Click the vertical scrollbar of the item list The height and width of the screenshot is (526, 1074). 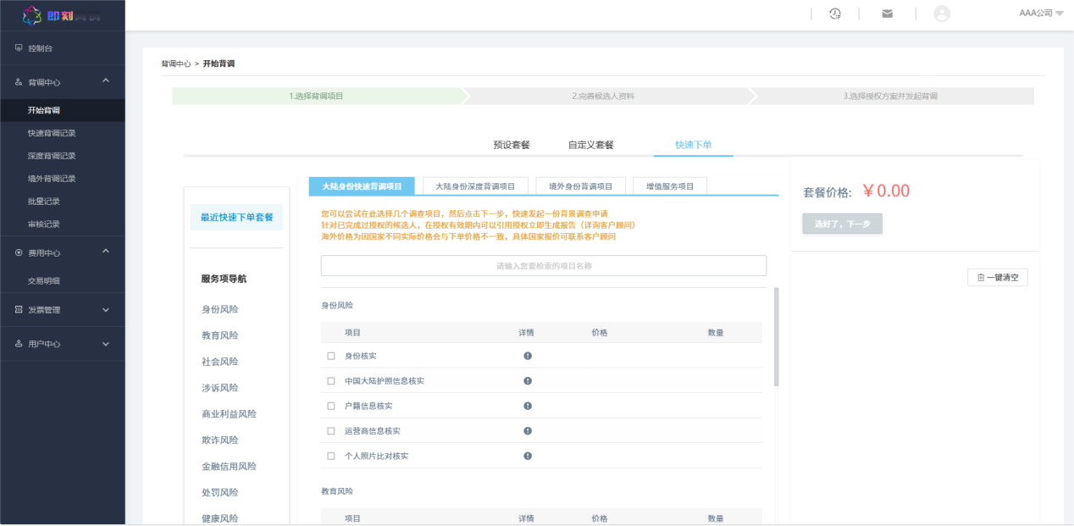coord(777,339)
